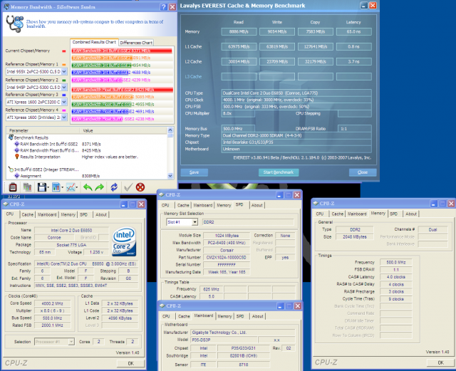Switch to Combined Results Chart tab

(x=94, y=42)
